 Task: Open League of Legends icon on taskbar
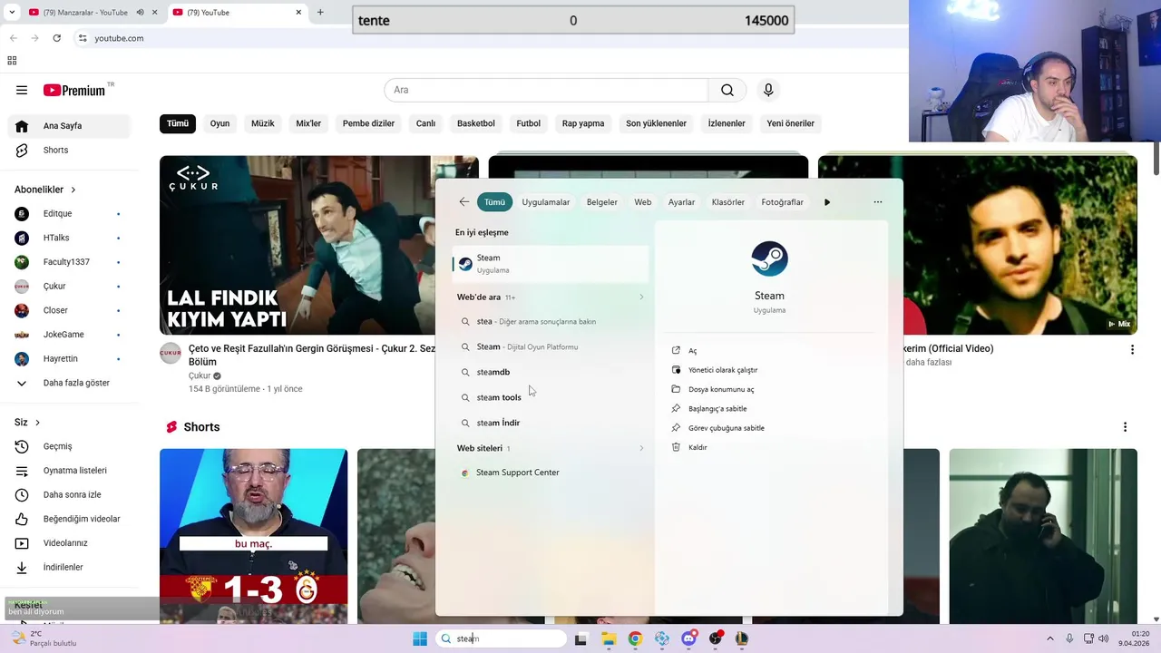tap(742, 638)
